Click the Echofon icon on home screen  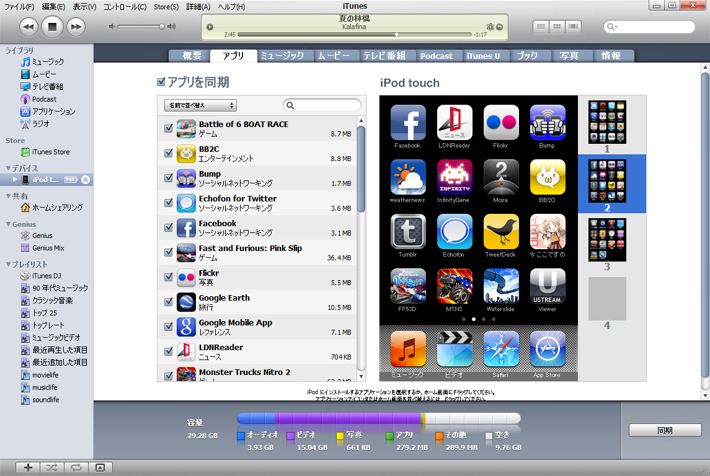coord(455,232)
